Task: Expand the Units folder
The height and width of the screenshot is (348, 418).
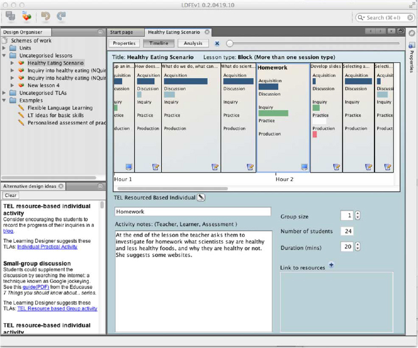Action: point(5,48)
